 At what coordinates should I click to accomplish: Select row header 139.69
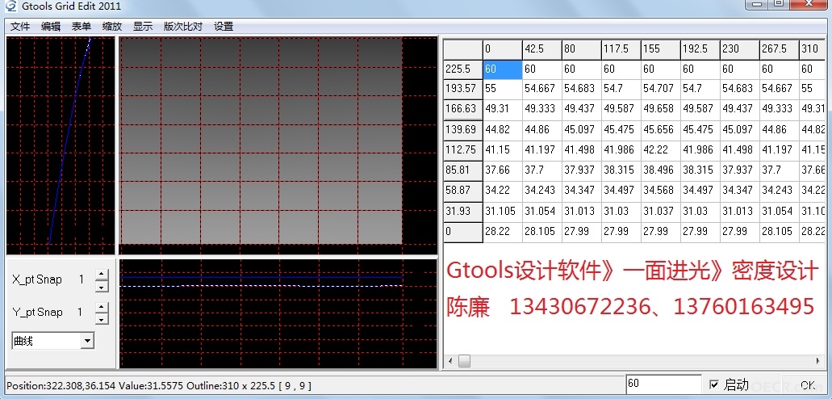point(463,130)
